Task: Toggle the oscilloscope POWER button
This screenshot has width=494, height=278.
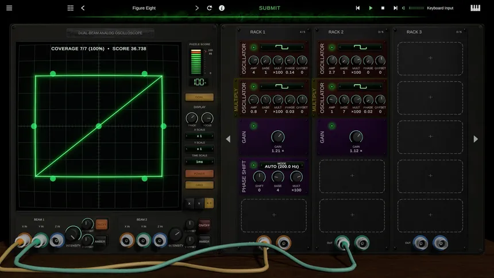Action: click(199, 173)
